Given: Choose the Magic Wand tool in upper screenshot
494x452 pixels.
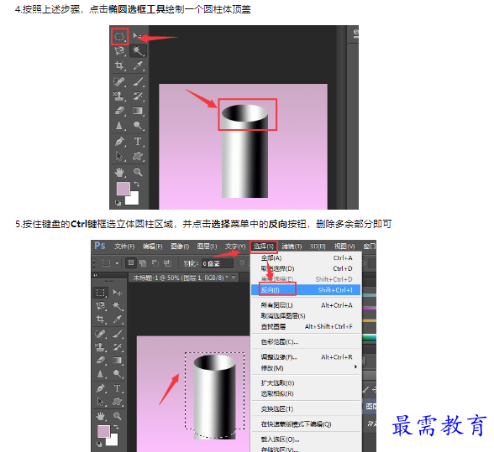Looking at the screenshot, I should (138, 50).
